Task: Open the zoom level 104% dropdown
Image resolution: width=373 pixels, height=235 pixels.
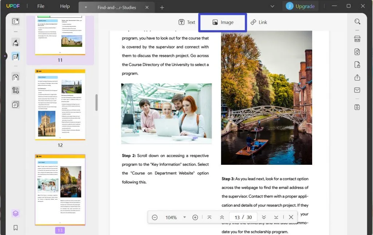Action: pyautogui.click(x=184, y=218)
